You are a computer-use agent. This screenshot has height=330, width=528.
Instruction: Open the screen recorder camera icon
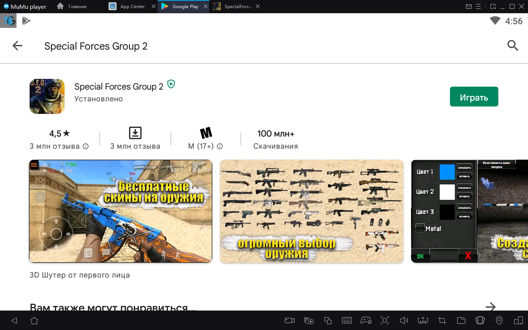(290, 320)
